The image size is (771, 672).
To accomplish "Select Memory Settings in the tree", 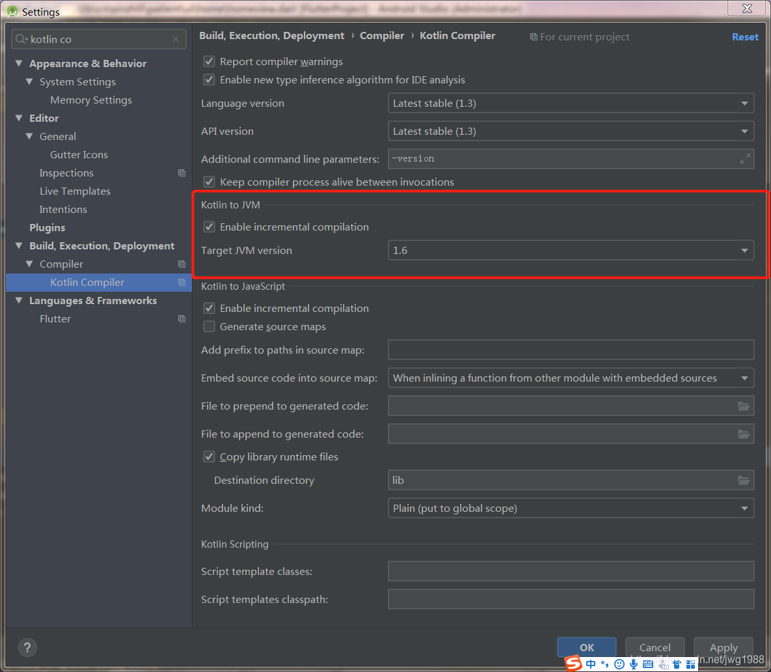I will [91, 100].
